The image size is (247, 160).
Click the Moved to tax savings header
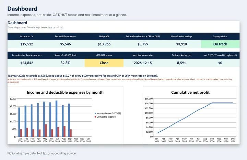(x=181, y=37)
